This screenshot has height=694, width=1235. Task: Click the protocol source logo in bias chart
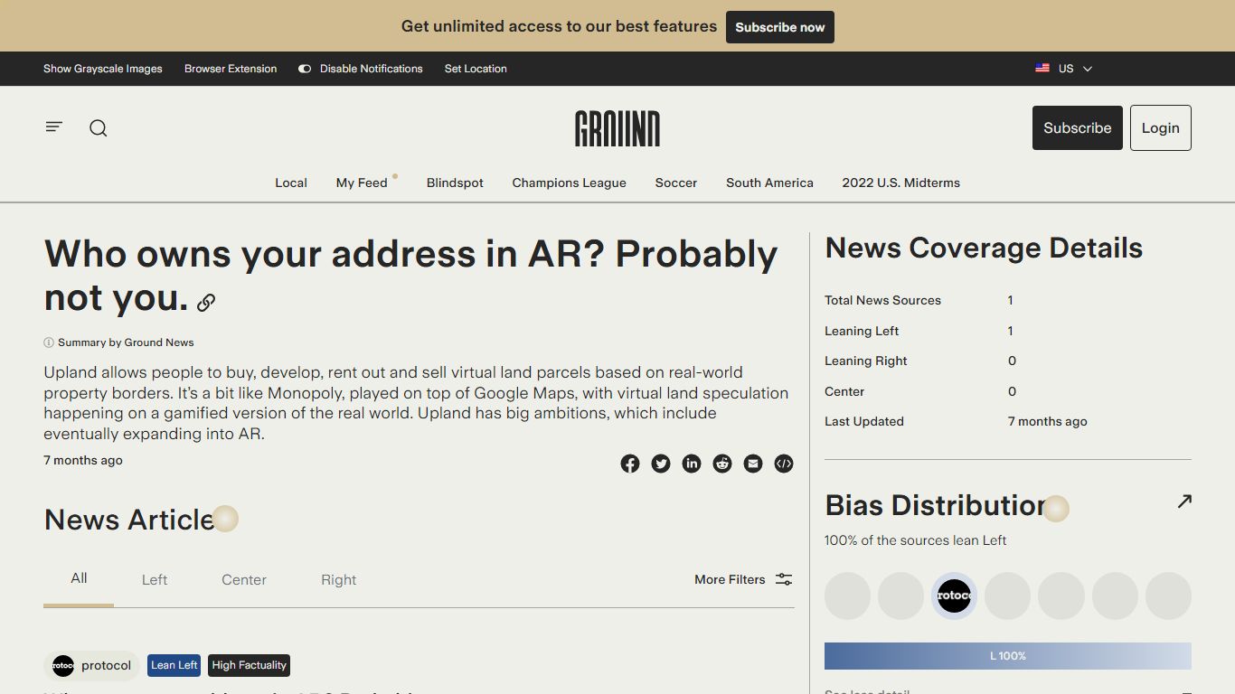coord(954,596)
